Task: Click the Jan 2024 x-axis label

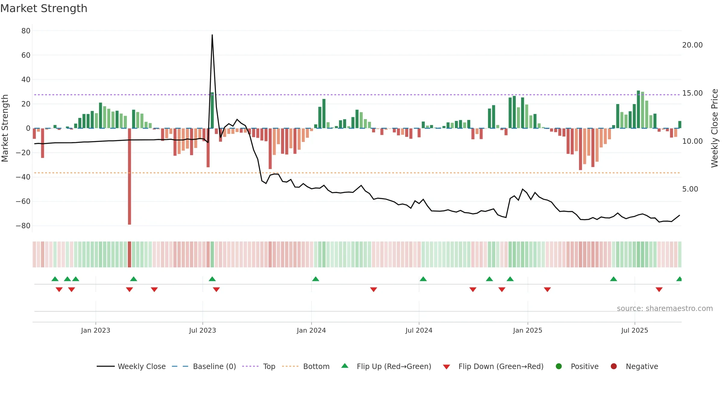Action: [x=311, y=330]
